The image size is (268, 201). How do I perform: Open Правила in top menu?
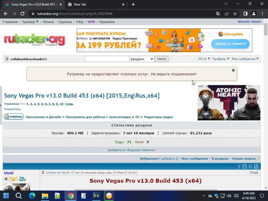pos(107,22)
